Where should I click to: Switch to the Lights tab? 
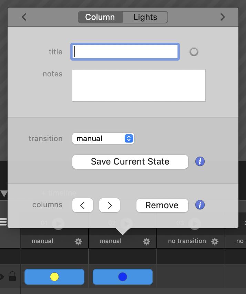pyautogui.click(x=145, y=17)
